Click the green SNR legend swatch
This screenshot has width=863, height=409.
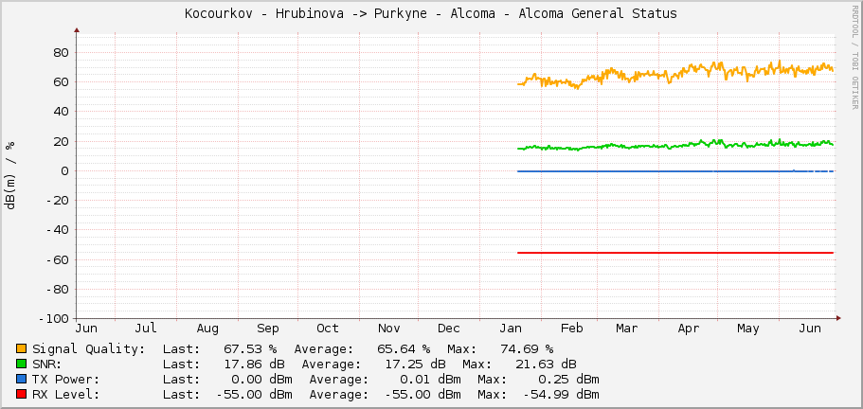point(22,364)
